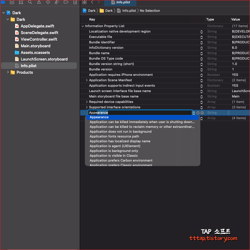This screenshot has width=250, height=250.
Task: Click the related items grid icon
Action: click(84, 2)
